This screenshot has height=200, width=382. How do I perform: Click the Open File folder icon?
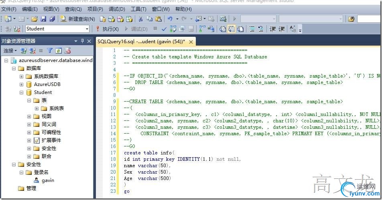coord(35,19)
